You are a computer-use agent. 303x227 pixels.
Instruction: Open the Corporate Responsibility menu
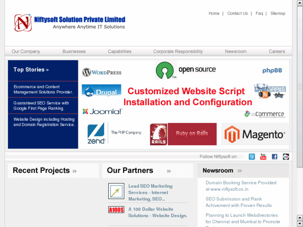coord(178,51)
